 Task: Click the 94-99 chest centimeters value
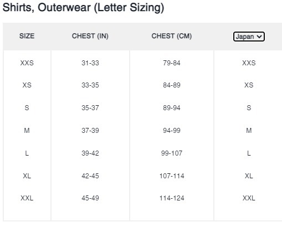click(x=172, y=131)
